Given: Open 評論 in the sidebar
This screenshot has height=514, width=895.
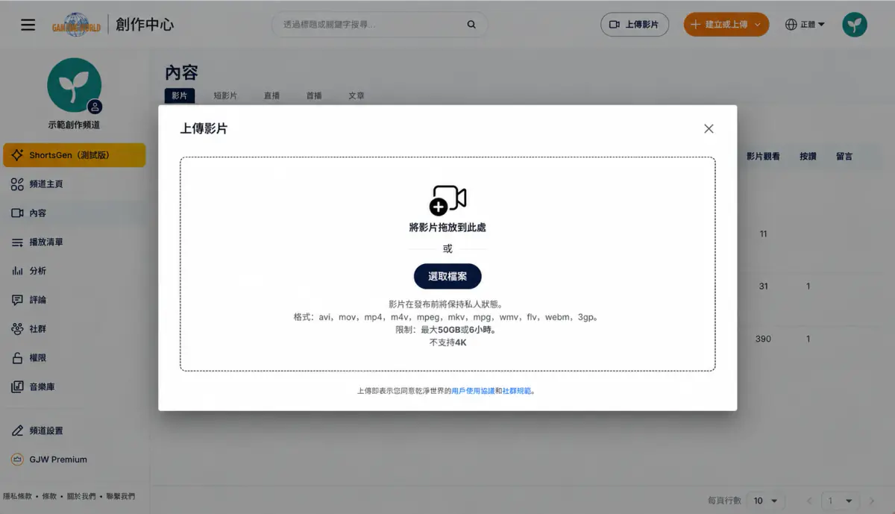Looking at the screenshot, I should (74, 300).
